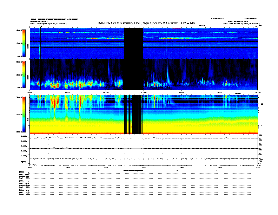278x215 pixels.
Task: Select the -155.00 label on TNR scale
Action: [x=19, y=132]
